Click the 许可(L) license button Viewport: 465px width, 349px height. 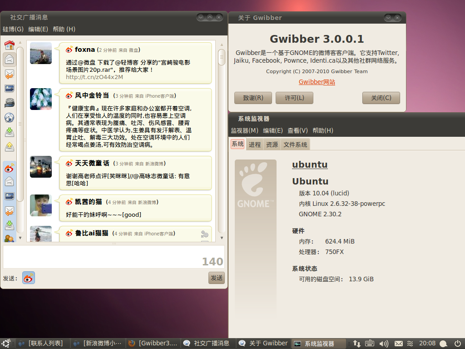coord(294,98)
